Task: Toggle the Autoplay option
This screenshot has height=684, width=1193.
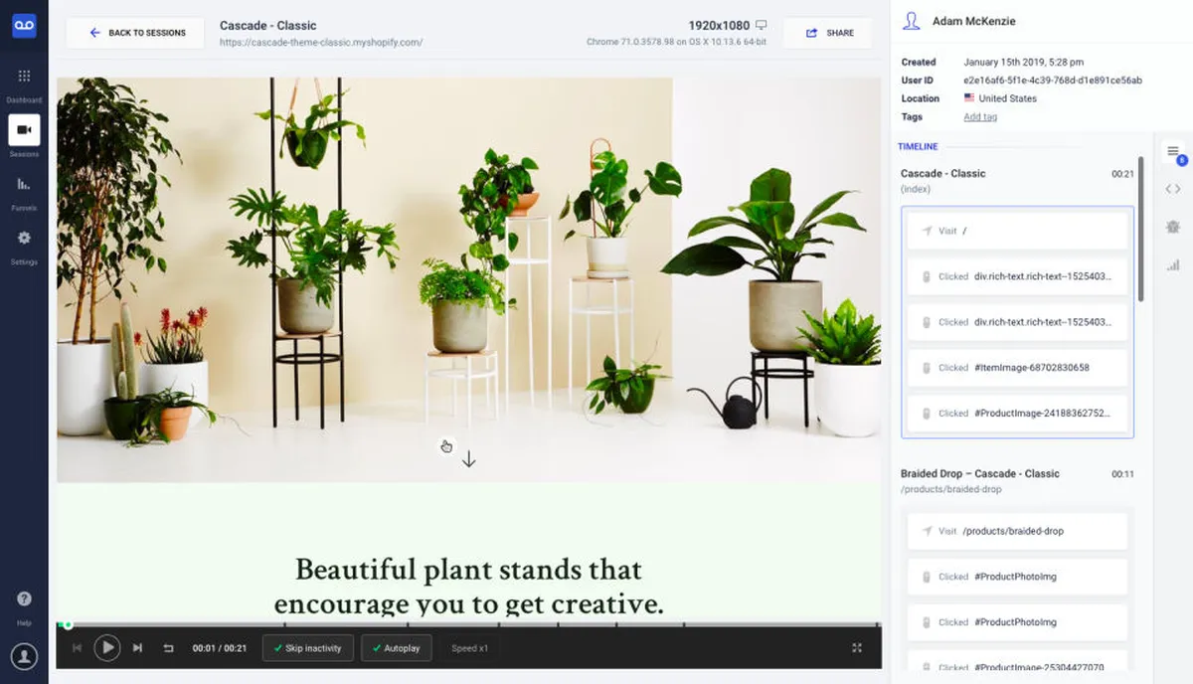Action: 397,648
